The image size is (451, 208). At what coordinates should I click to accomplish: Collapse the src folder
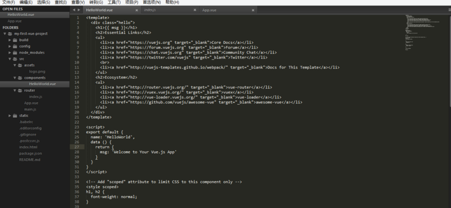[10, 59]
